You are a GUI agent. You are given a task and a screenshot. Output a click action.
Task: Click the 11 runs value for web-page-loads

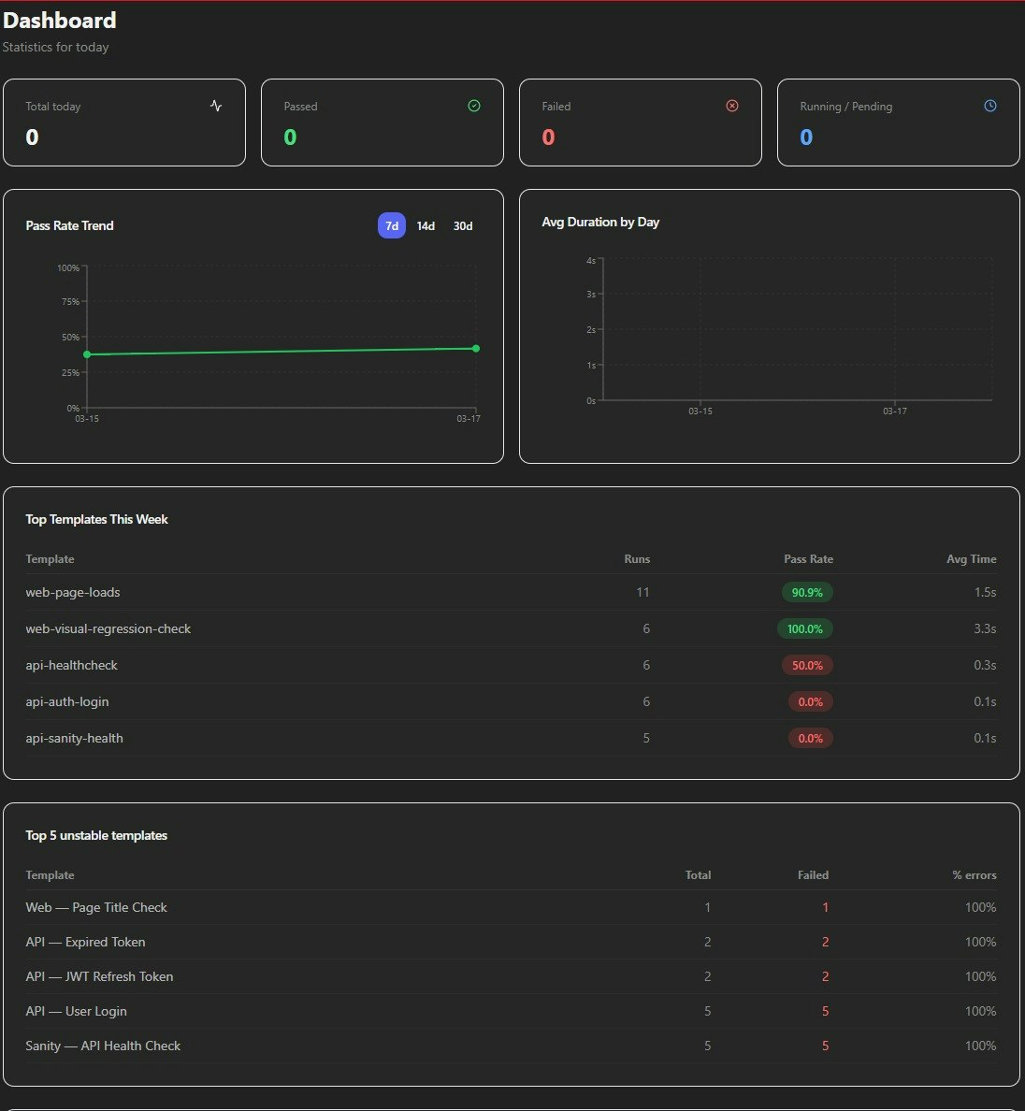642,592
